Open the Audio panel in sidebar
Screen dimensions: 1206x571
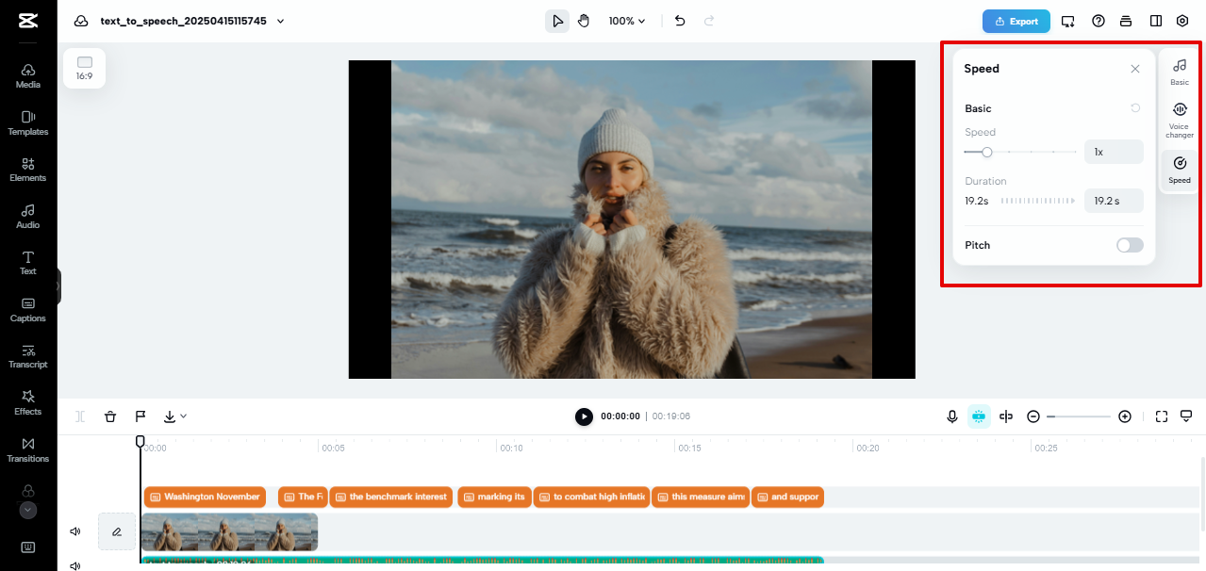click(28, 216)
